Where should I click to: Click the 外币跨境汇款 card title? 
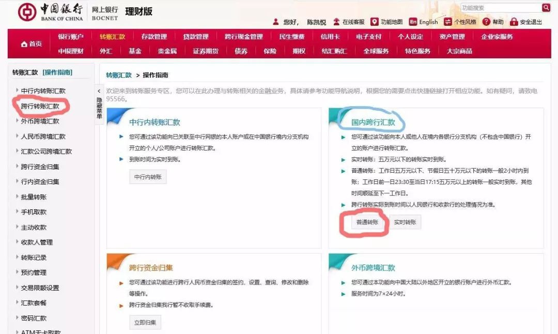[x=373, y=268]
